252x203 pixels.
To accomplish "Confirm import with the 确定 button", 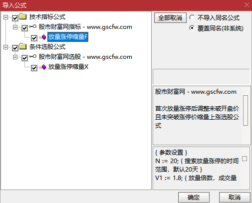I will (194, 198).
